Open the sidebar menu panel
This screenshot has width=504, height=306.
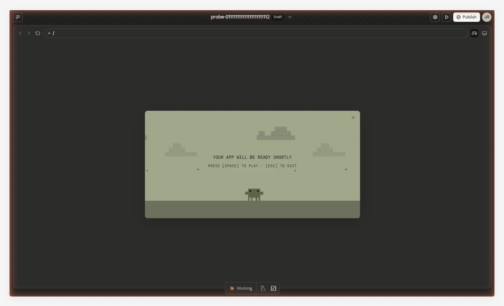point(18,17)
